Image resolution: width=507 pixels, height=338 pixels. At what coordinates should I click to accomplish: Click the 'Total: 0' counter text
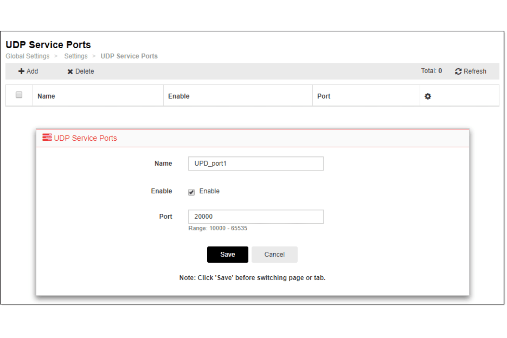pyautogui.click(x=431, y=71)
